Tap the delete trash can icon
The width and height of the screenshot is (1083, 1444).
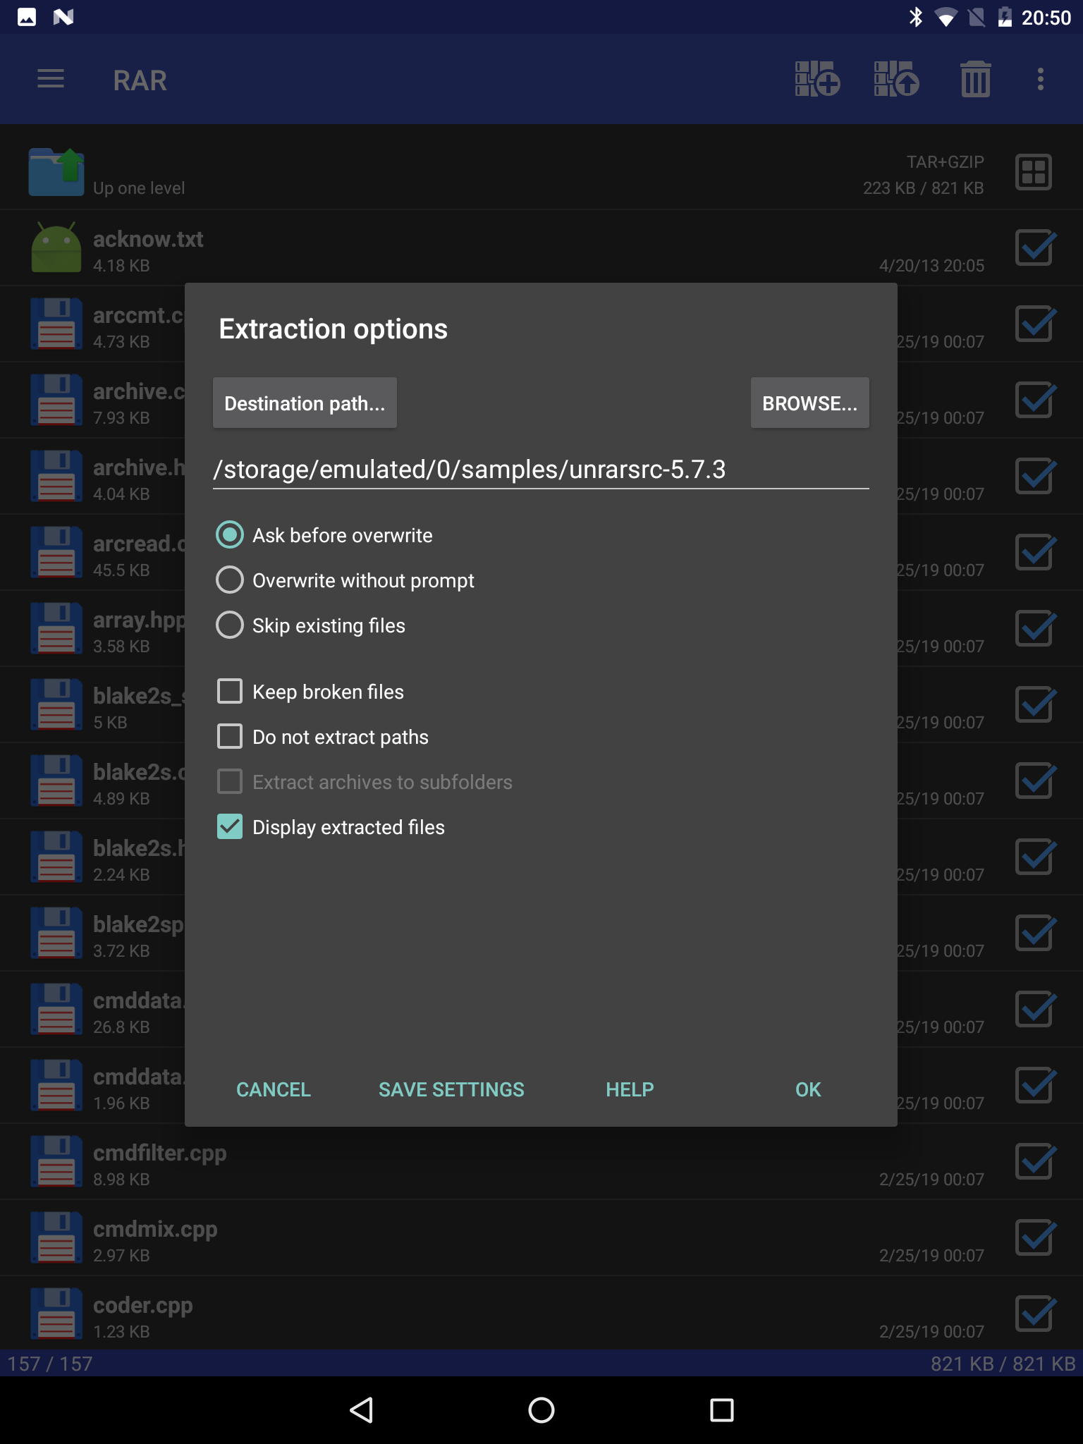(975, 79)
